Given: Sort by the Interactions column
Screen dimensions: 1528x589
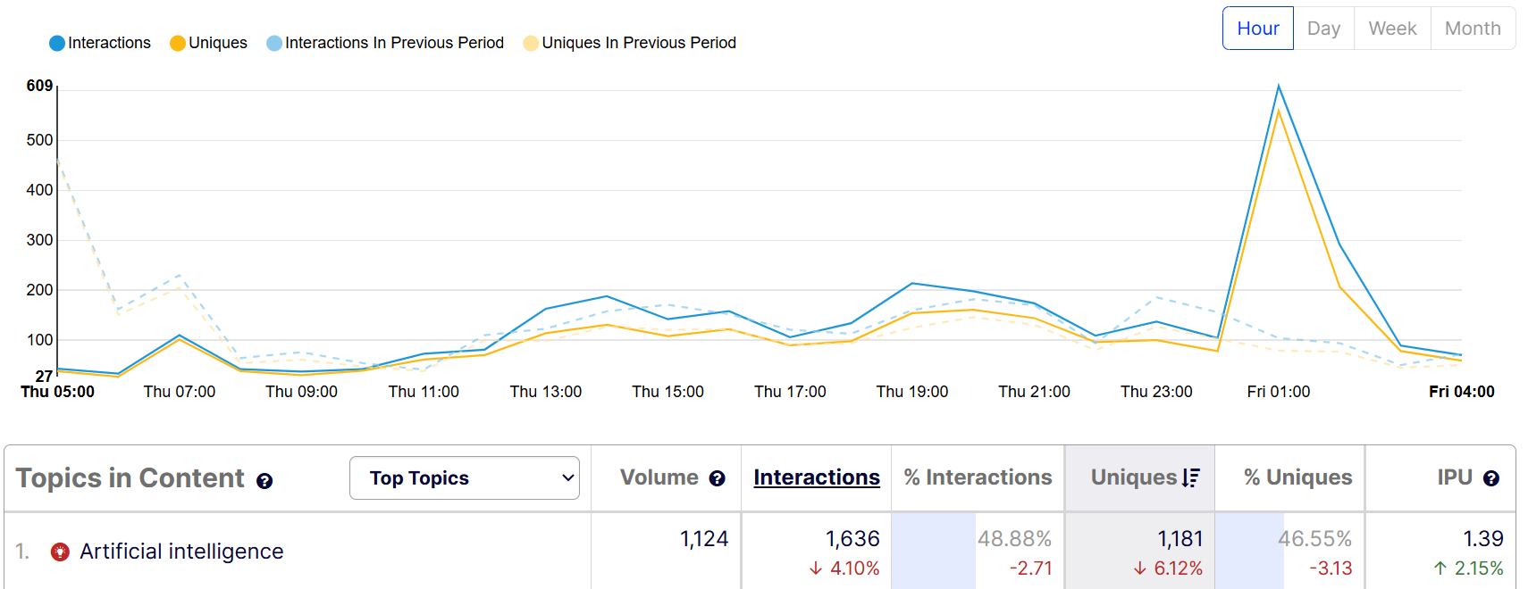Looking at the screenshot, I should 816,477.
